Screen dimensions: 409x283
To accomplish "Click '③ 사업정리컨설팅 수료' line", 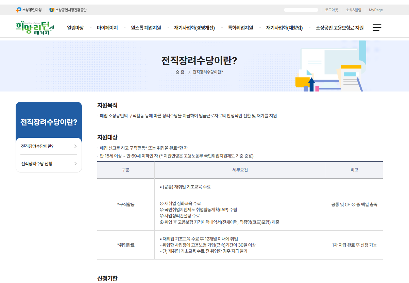I will click(180, 216).
